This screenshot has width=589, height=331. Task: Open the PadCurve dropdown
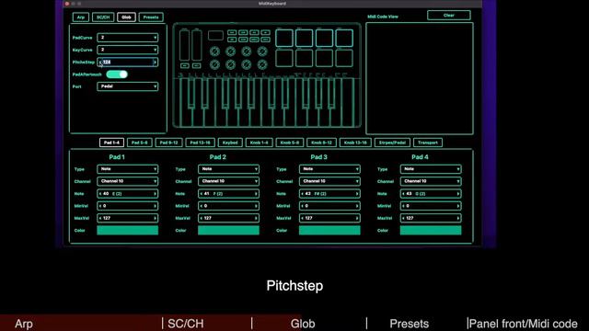click(x=127, y=38)
